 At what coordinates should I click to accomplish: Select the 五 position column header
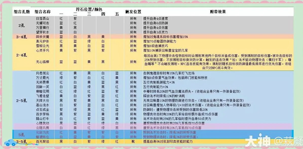coord(117,14)
